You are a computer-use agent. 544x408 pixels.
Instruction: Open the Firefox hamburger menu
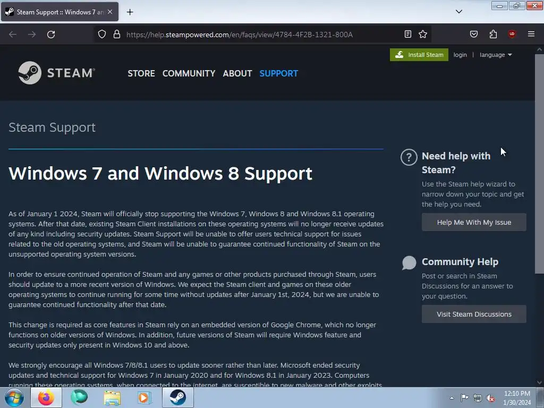click(x=531, y=34)
